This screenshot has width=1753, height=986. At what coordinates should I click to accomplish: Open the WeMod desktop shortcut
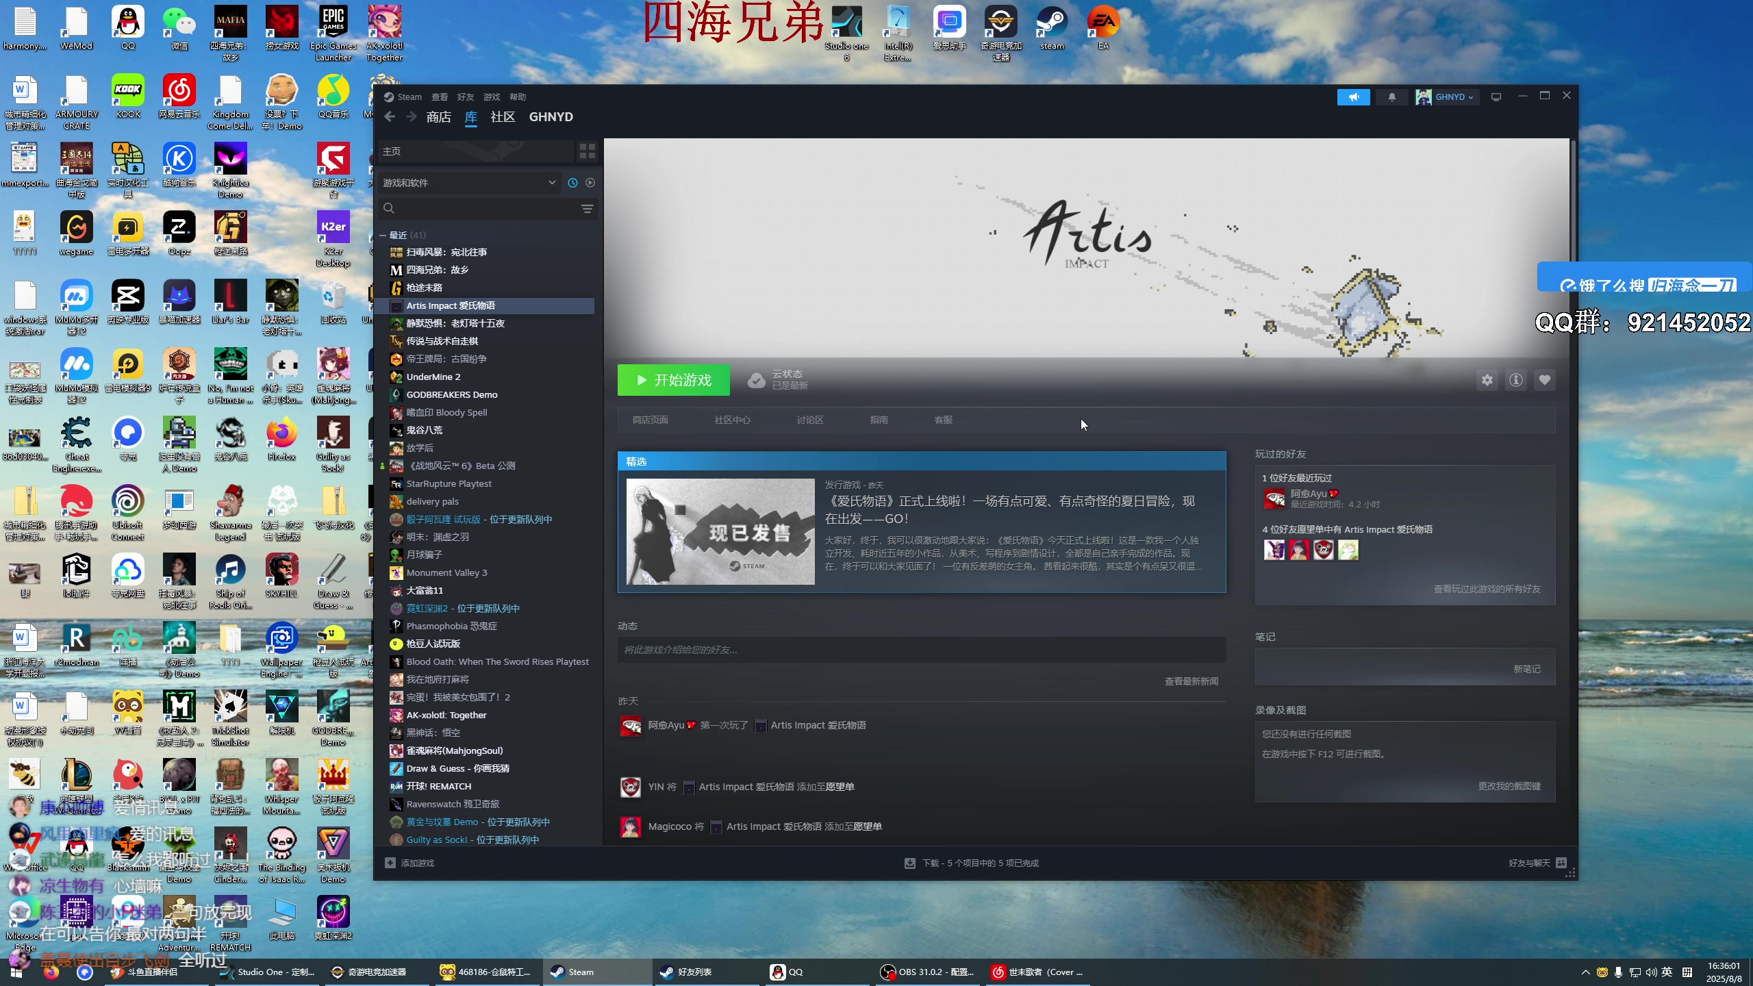coord(76,27)
